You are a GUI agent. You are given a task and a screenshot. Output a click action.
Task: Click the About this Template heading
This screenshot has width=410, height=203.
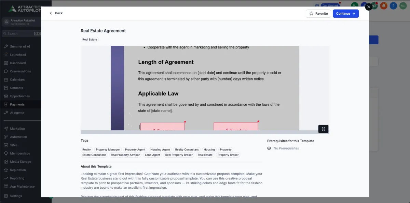(96, 166)
